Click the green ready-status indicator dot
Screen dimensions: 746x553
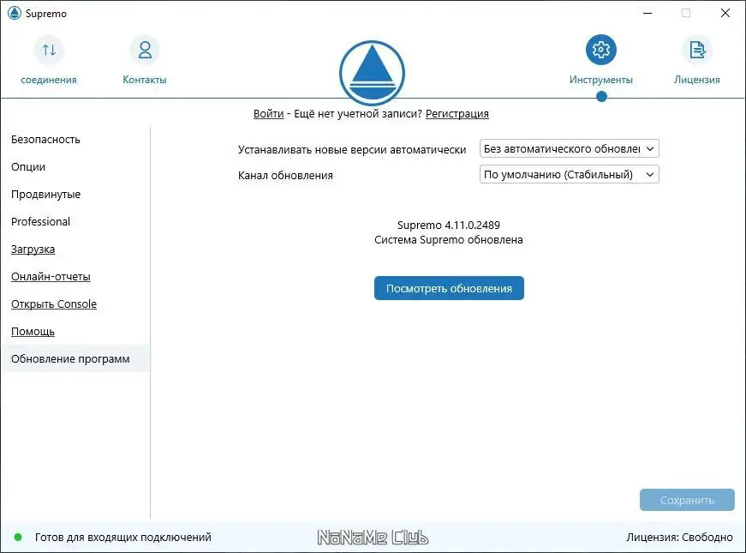[17, 537]
